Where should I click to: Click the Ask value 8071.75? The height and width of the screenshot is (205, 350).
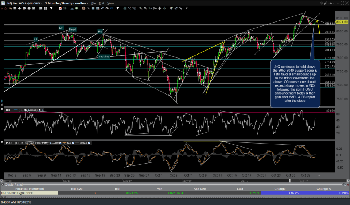click(x=174, y=193)
